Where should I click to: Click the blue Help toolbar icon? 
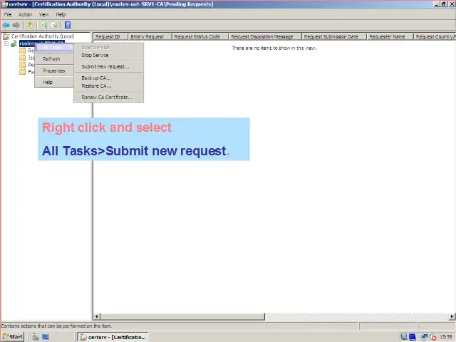pyautogui.click(x=68, y=25)
